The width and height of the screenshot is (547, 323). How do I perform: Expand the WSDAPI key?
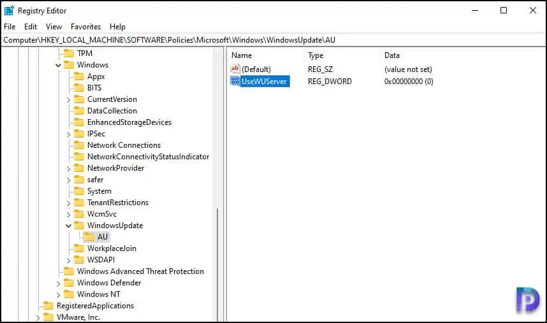click(x=68, y=261)
